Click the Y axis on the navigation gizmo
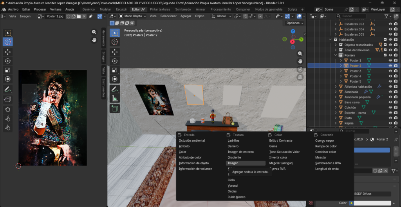The image size is (401, 207). [x=301, y=40]
